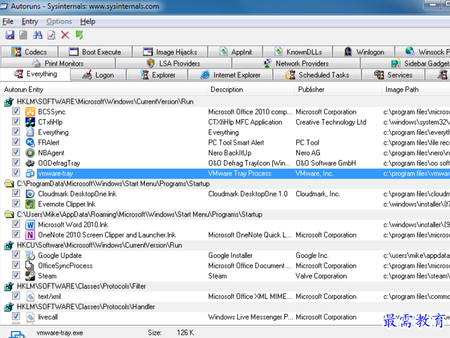Click the gray Refresh page toolbar icon
The width and height of the screenshot is (450, 338).
coord(23,35)
